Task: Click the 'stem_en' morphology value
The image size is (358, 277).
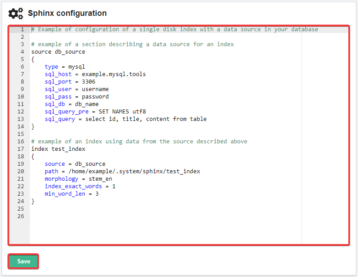Action: tap(100, 179)
